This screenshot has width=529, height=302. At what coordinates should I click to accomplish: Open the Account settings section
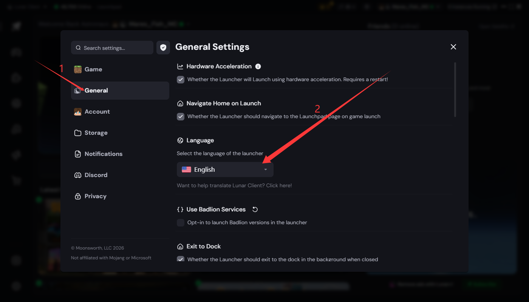click(120, 112)
